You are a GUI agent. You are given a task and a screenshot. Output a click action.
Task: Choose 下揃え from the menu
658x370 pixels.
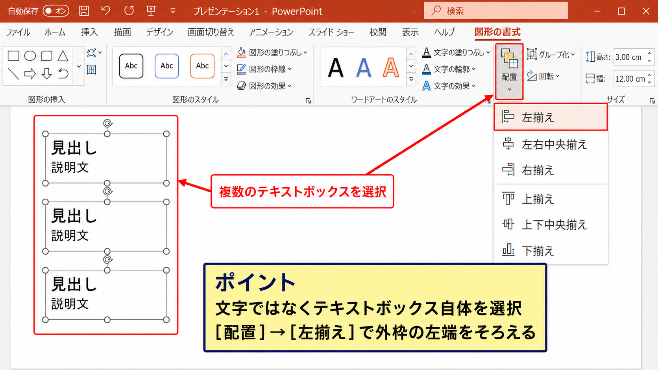click(551, 250)
